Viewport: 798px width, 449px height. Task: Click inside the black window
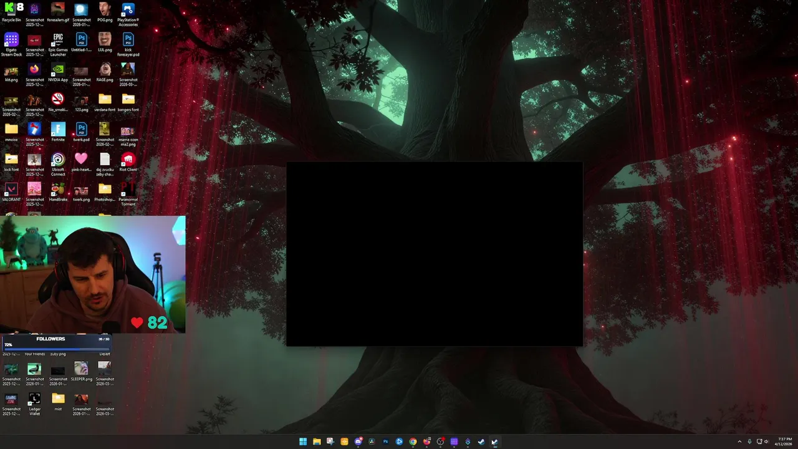435,254
